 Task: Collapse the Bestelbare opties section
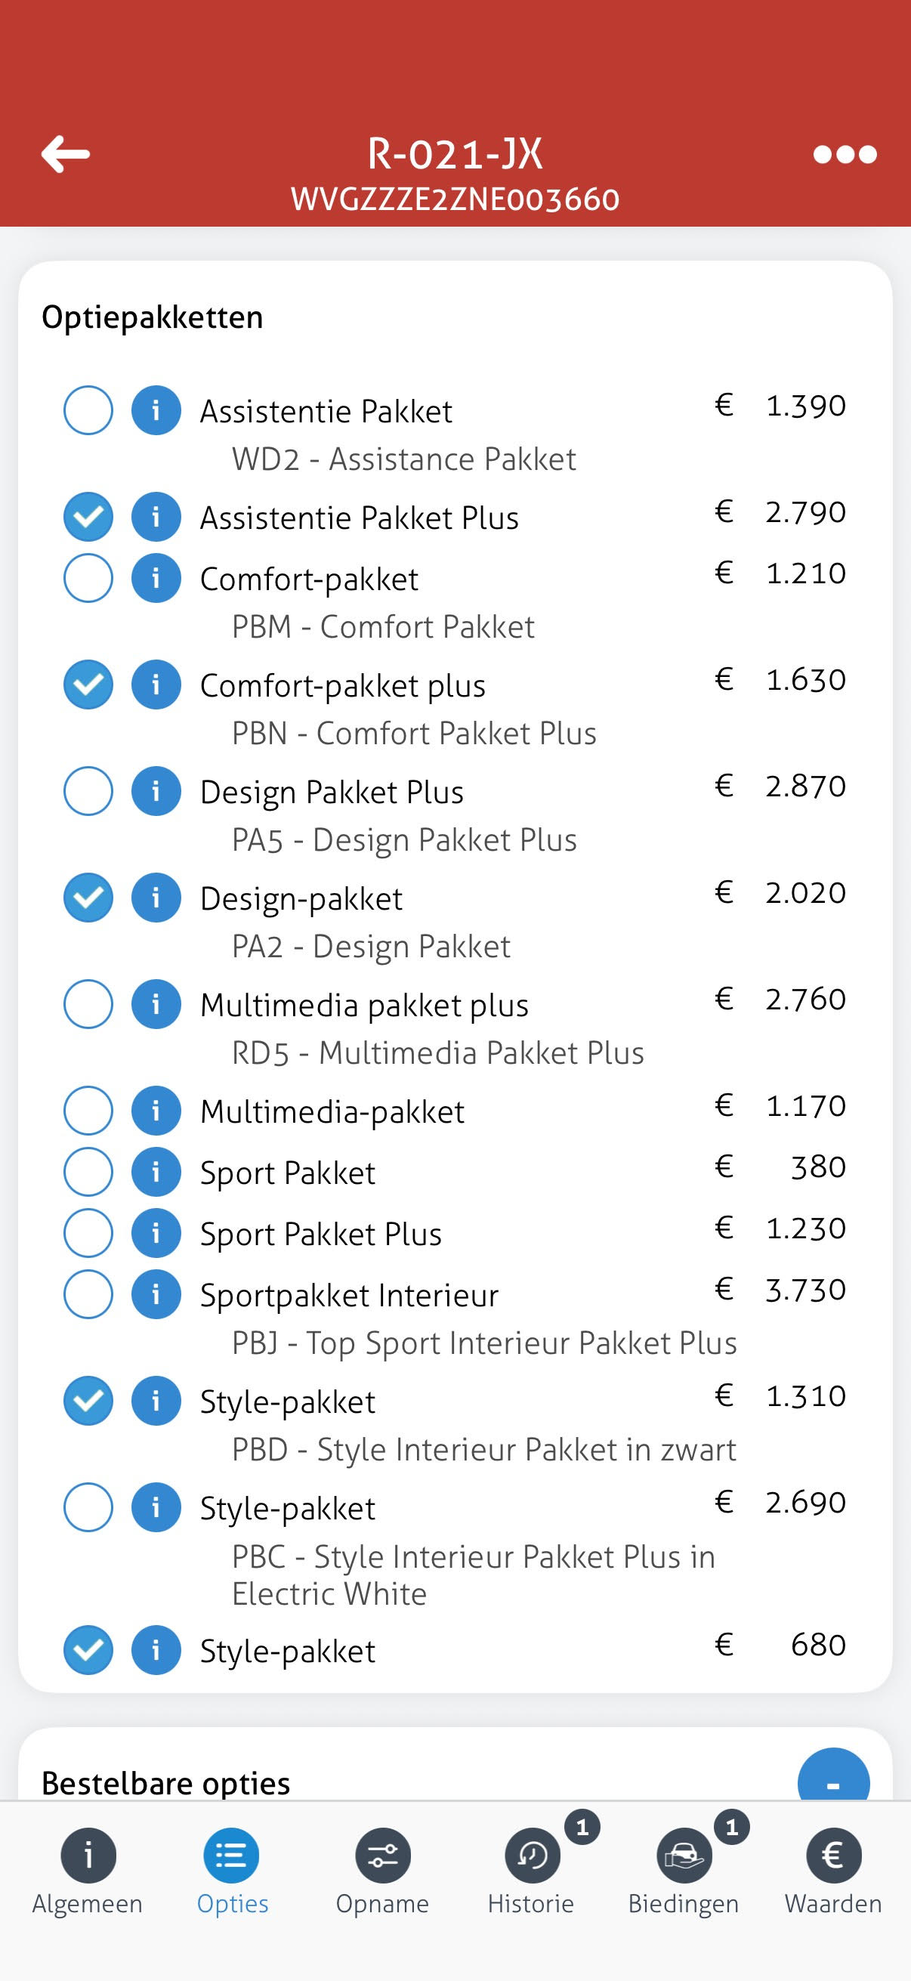pyautogui.click(x=833, y=1782)
